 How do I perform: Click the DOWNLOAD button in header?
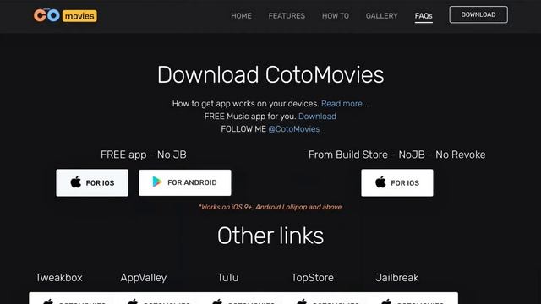click(x=478, y=14)
